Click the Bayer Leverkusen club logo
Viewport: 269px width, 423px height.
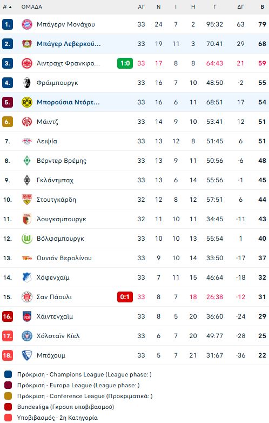(x=27, y=44)
